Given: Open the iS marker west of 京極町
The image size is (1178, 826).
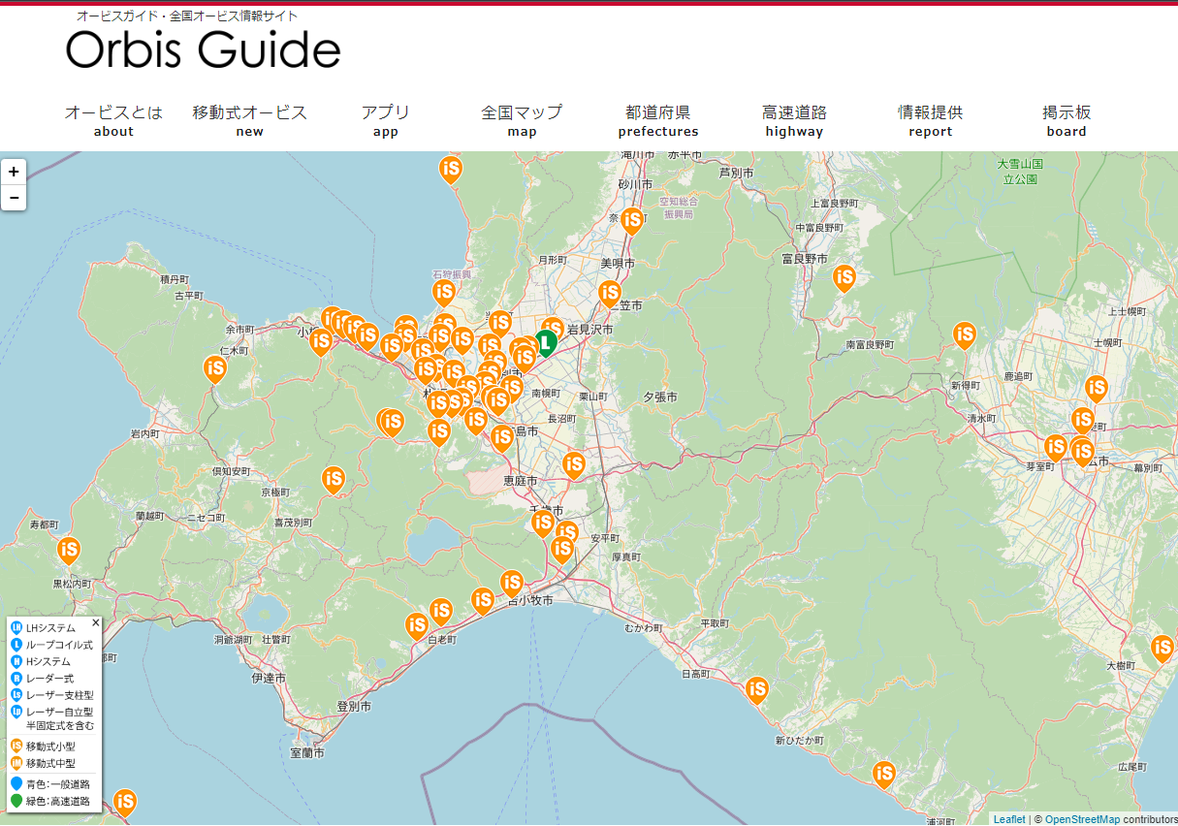Looking at the screenshot, I should pos(334,479).
